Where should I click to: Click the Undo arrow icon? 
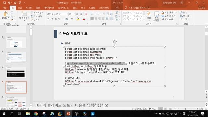[9, 3]
